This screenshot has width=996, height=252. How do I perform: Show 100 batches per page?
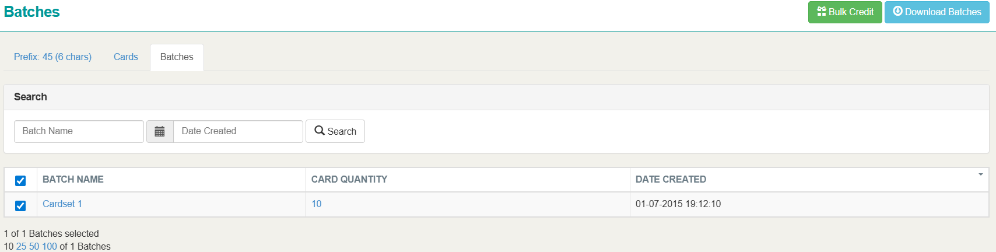pyautogui.click(x=50, y=246)
